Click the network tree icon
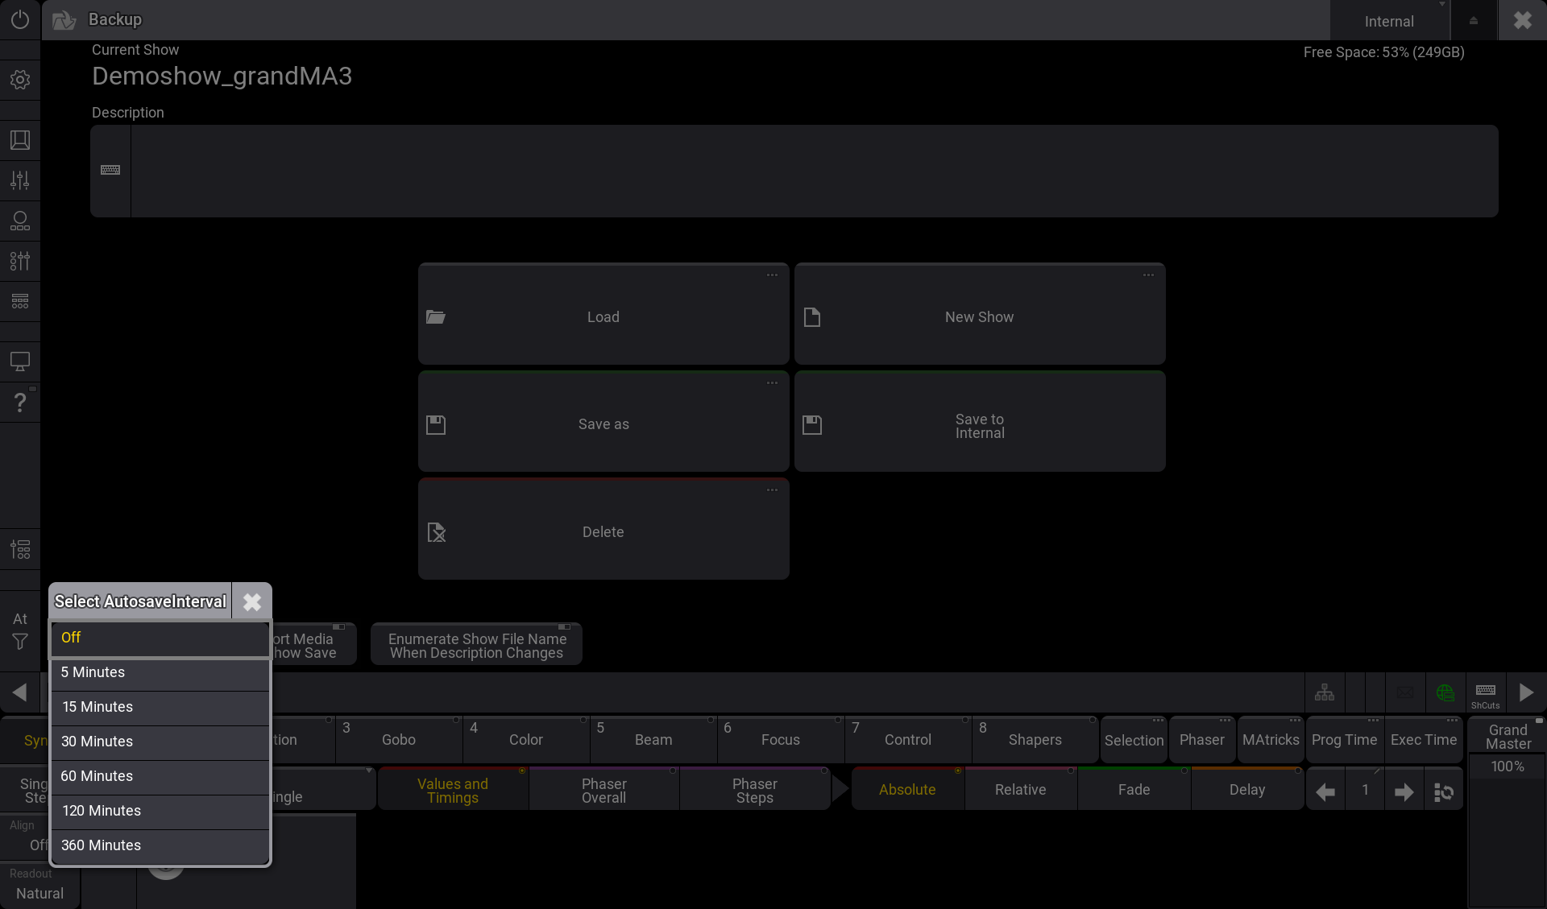Viewport: 1547px width, 909px height. coord(1325,692)
